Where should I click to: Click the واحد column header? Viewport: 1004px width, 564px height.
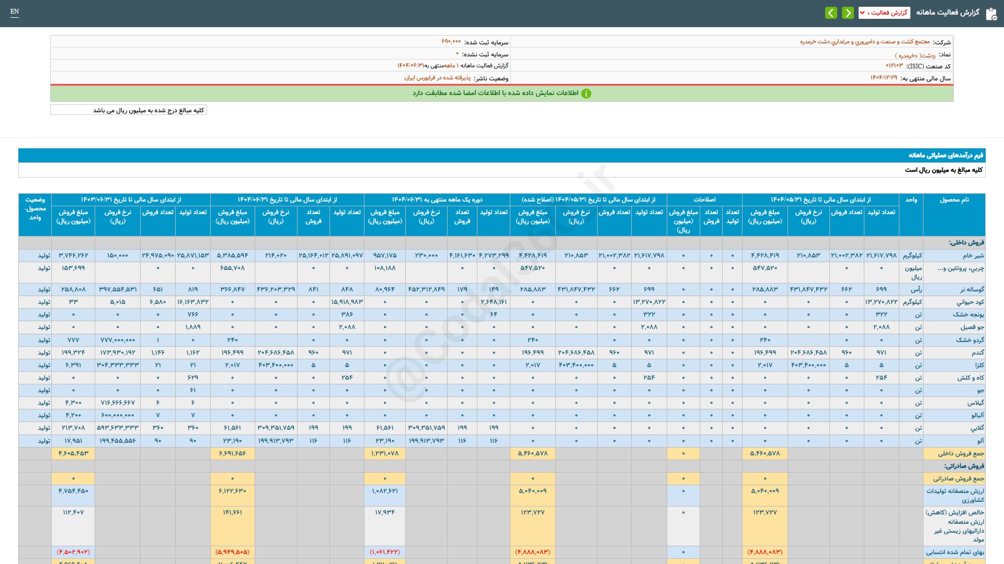911,200
